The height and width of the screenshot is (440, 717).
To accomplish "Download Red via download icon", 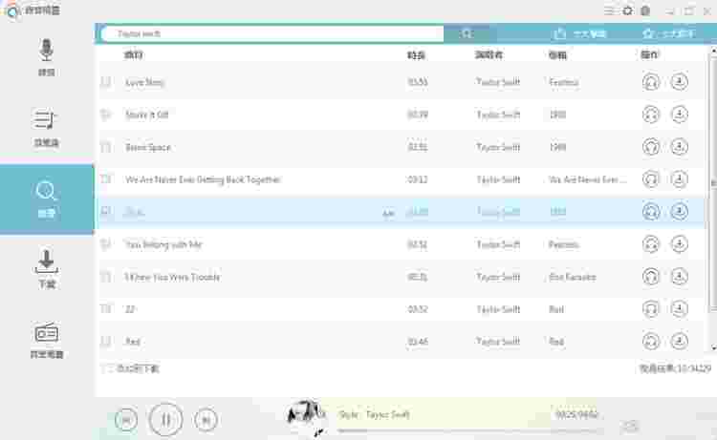I will coord(679,342).
